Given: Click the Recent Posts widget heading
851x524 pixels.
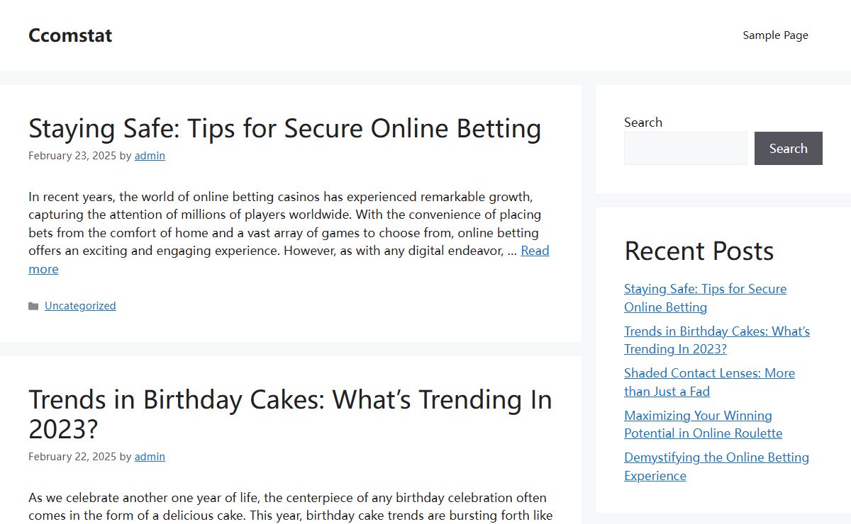Looking at the screenshot, I should click(699, 251).
